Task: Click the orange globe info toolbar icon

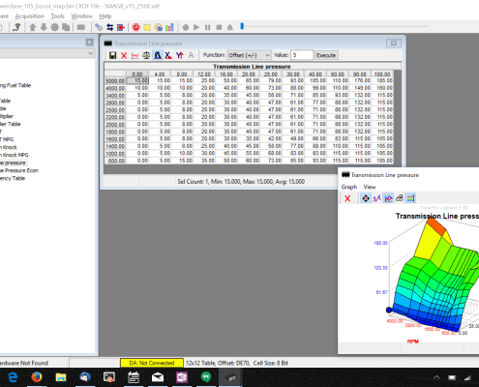Action: (x=159, y=27)
